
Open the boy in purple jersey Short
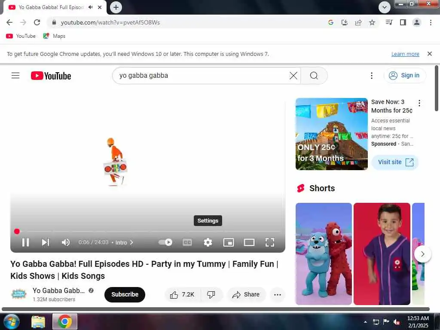pyautogui.click(x=382, y=254)
